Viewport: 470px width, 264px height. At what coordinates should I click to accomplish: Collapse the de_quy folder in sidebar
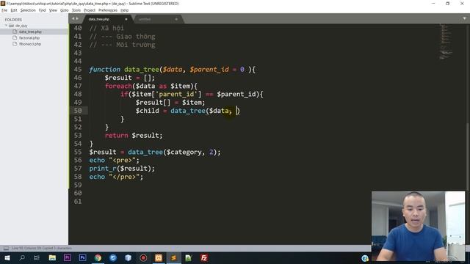6,26
